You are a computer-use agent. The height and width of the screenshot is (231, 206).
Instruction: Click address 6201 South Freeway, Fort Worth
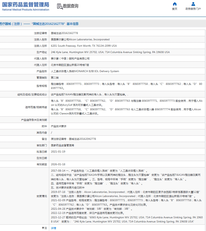coord(84,46)
